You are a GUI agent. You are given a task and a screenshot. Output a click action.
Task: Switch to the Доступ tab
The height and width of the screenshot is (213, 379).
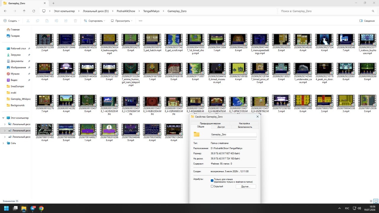[x=221, y=127]
